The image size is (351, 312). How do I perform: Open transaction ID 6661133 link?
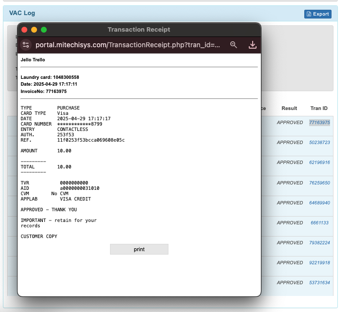(x=319, y=223)
